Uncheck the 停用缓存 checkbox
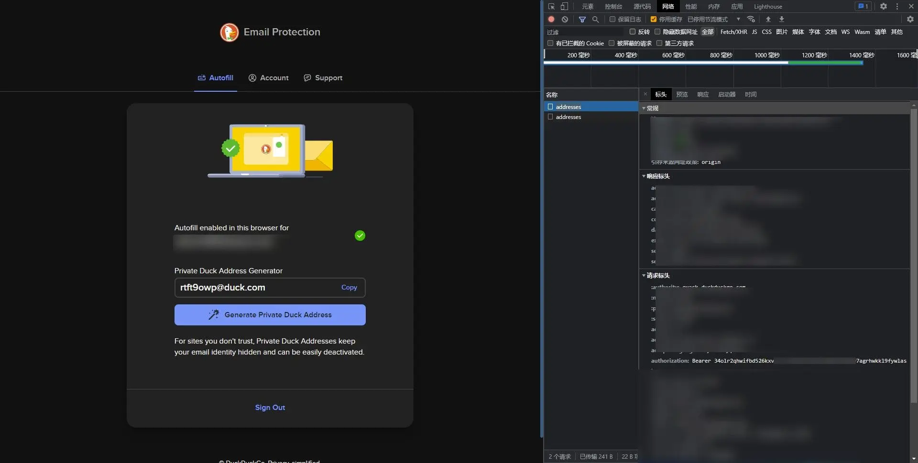 pyautogui.click(x=653, y=19)
